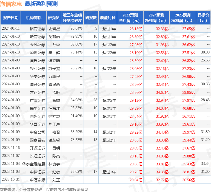Click the 研报数 column header
This screenshot has width=211, height=192.
coord(91,18)
